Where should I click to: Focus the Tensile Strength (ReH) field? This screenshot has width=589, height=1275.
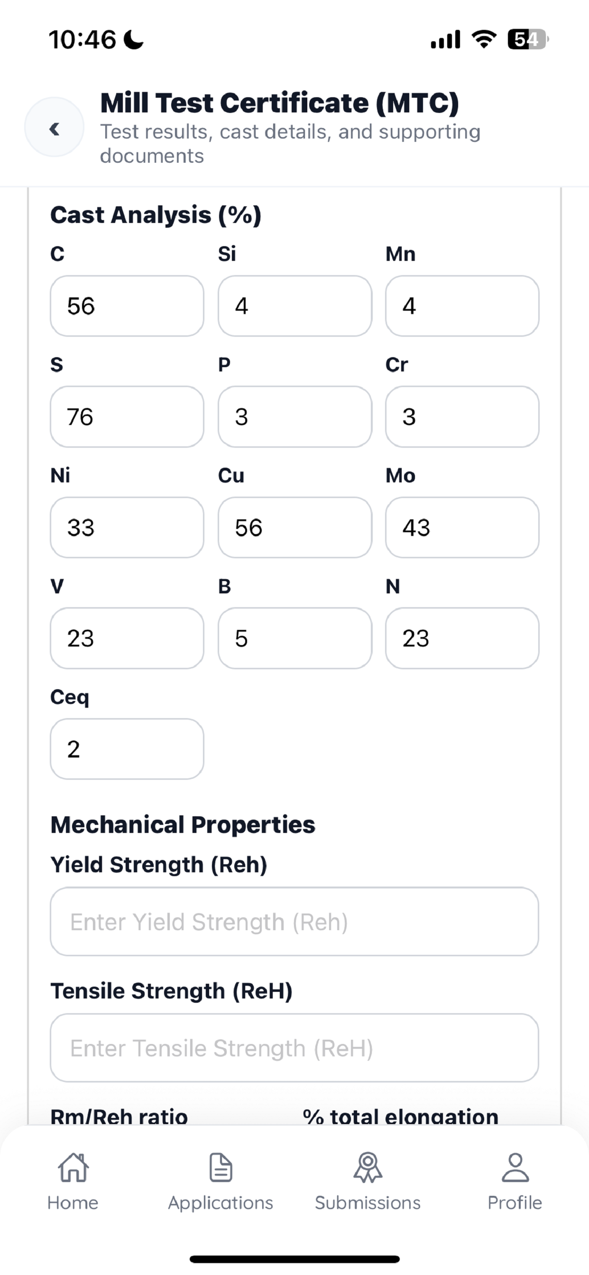click(294, 1048)
